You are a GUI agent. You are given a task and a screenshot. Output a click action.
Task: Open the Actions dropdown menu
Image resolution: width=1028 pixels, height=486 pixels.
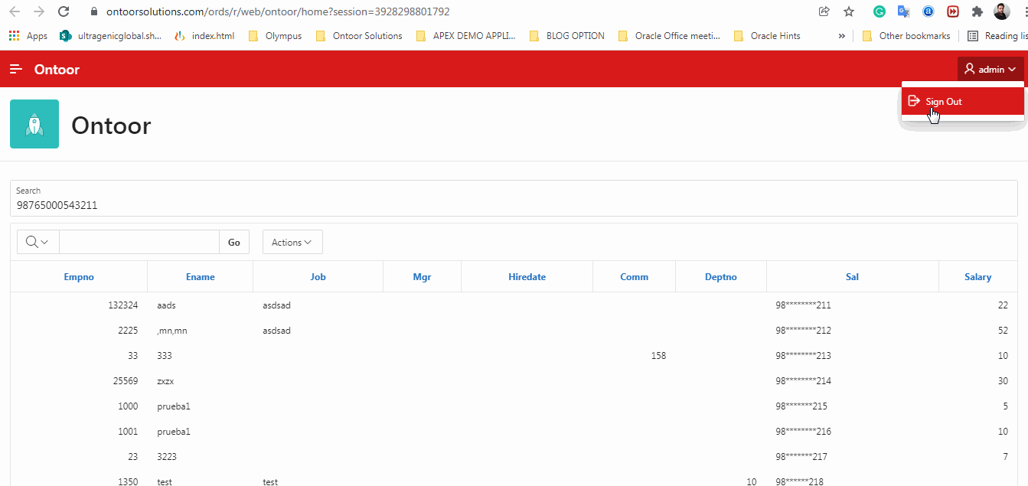pyautogui.click(x=292, y=242)
